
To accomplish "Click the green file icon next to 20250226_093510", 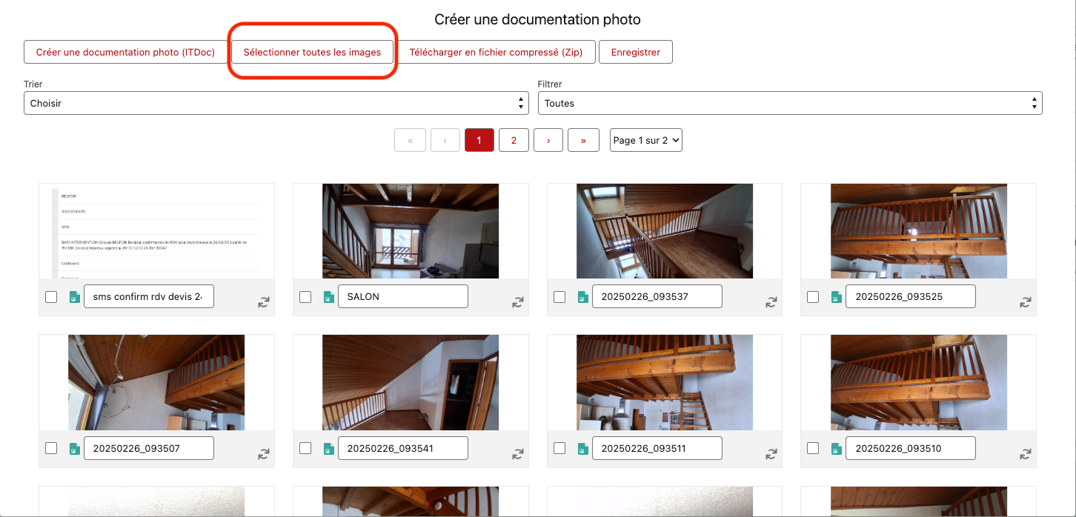I will pos(837,448).
